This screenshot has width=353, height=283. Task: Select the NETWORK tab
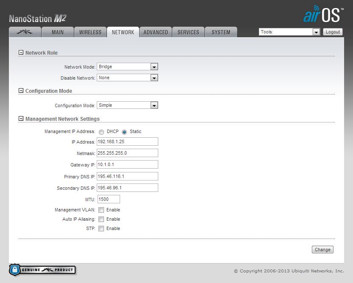(x=123, y=32)
